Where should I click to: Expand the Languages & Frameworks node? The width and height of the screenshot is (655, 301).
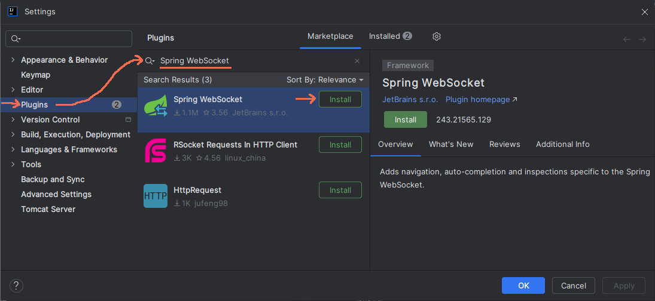(13, 149)
